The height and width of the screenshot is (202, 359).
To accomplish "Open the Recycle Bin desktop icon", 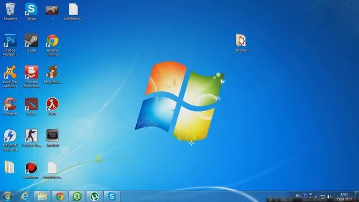I will click(x=10, y=11).
